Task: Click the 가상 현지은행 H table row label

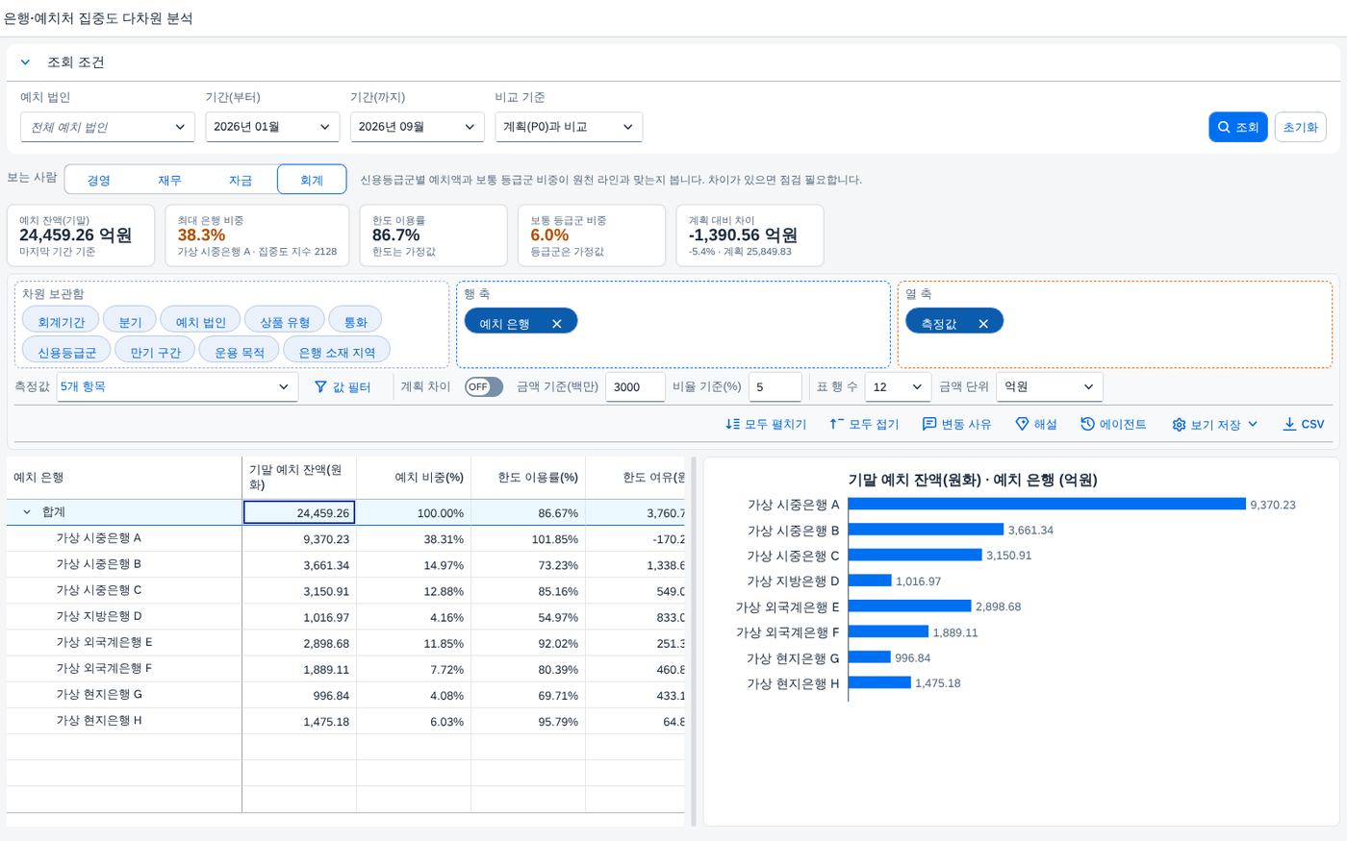Action: tap(99, 720)
